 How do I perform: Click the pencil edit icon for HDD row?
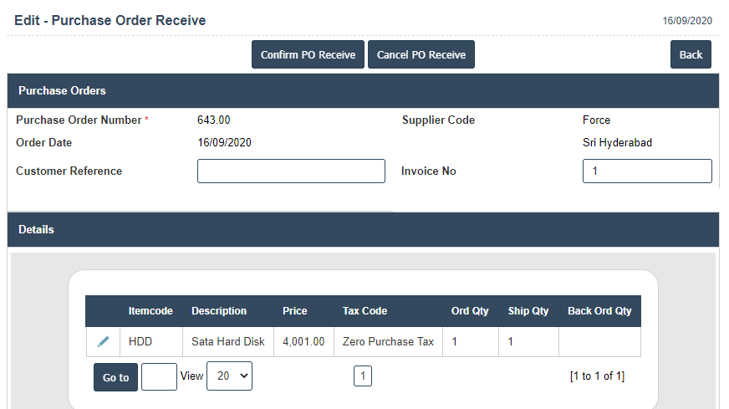click(x=104, y=341)
